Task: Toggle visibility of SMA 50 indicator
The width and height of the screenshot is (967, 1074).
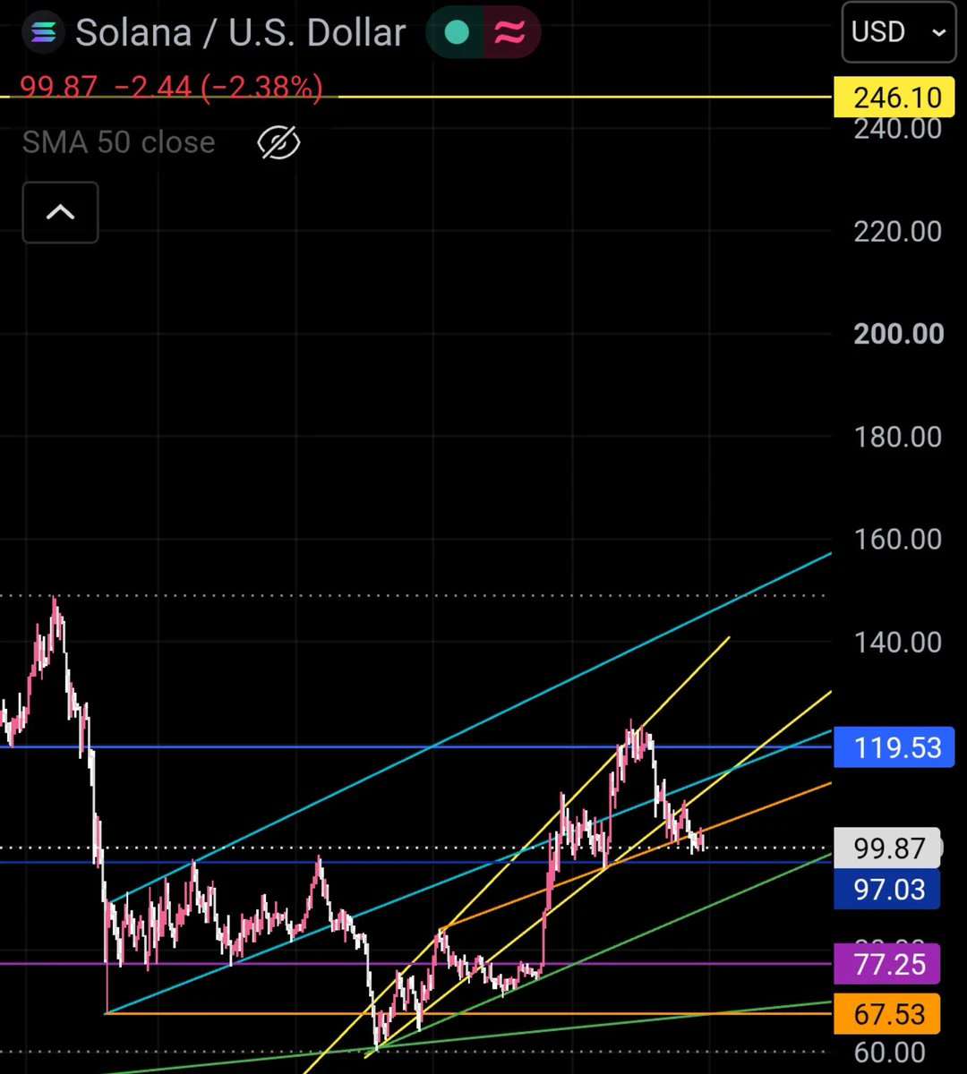Action: pos(278,142)
